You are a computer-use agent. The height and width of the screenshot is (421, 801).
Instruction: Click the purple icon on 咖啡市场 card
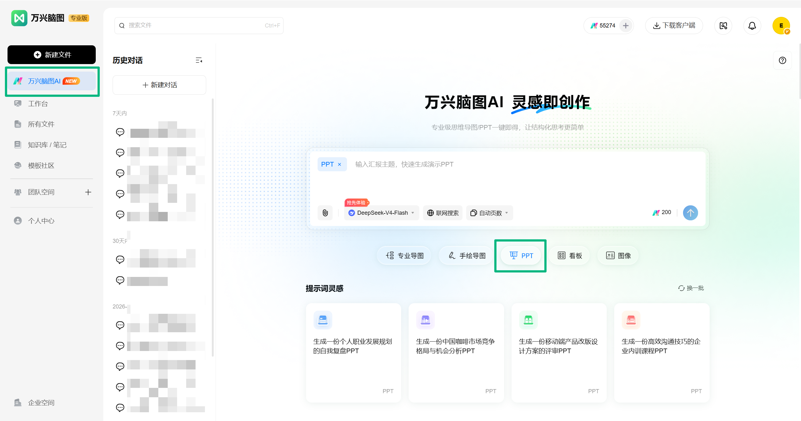(x=426, y=320)
